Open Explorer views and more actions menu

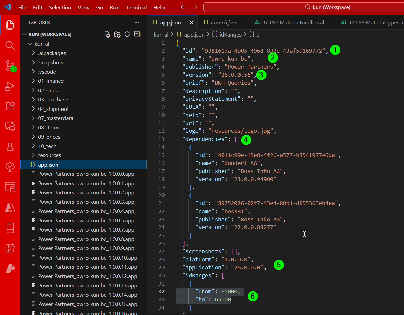[137, 22]
